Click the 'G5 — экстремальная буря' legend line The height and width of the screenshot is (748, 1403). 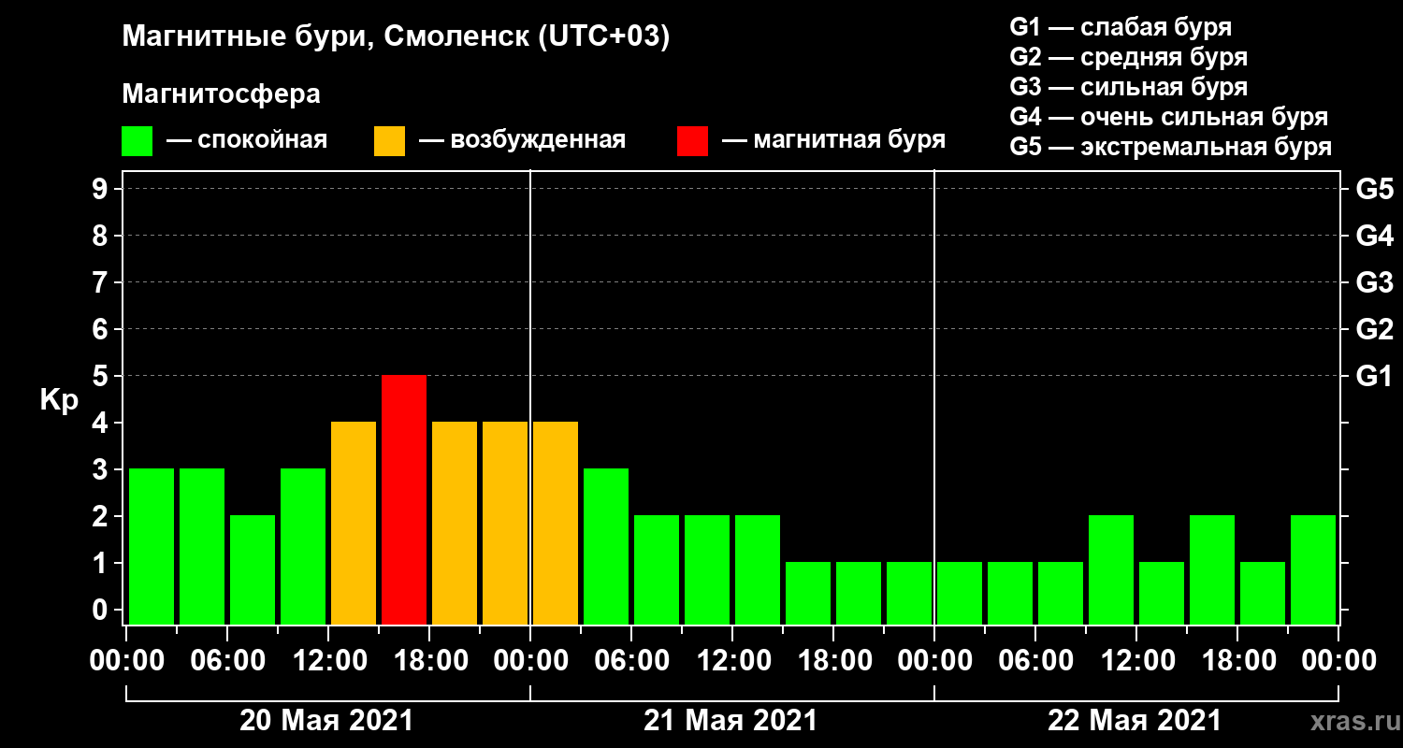coord(1171,147)
